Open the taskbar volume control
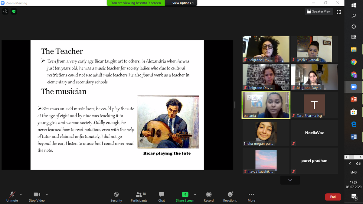Image resolution: width=363 pixels, height=204 pixels. pos(358,164)
